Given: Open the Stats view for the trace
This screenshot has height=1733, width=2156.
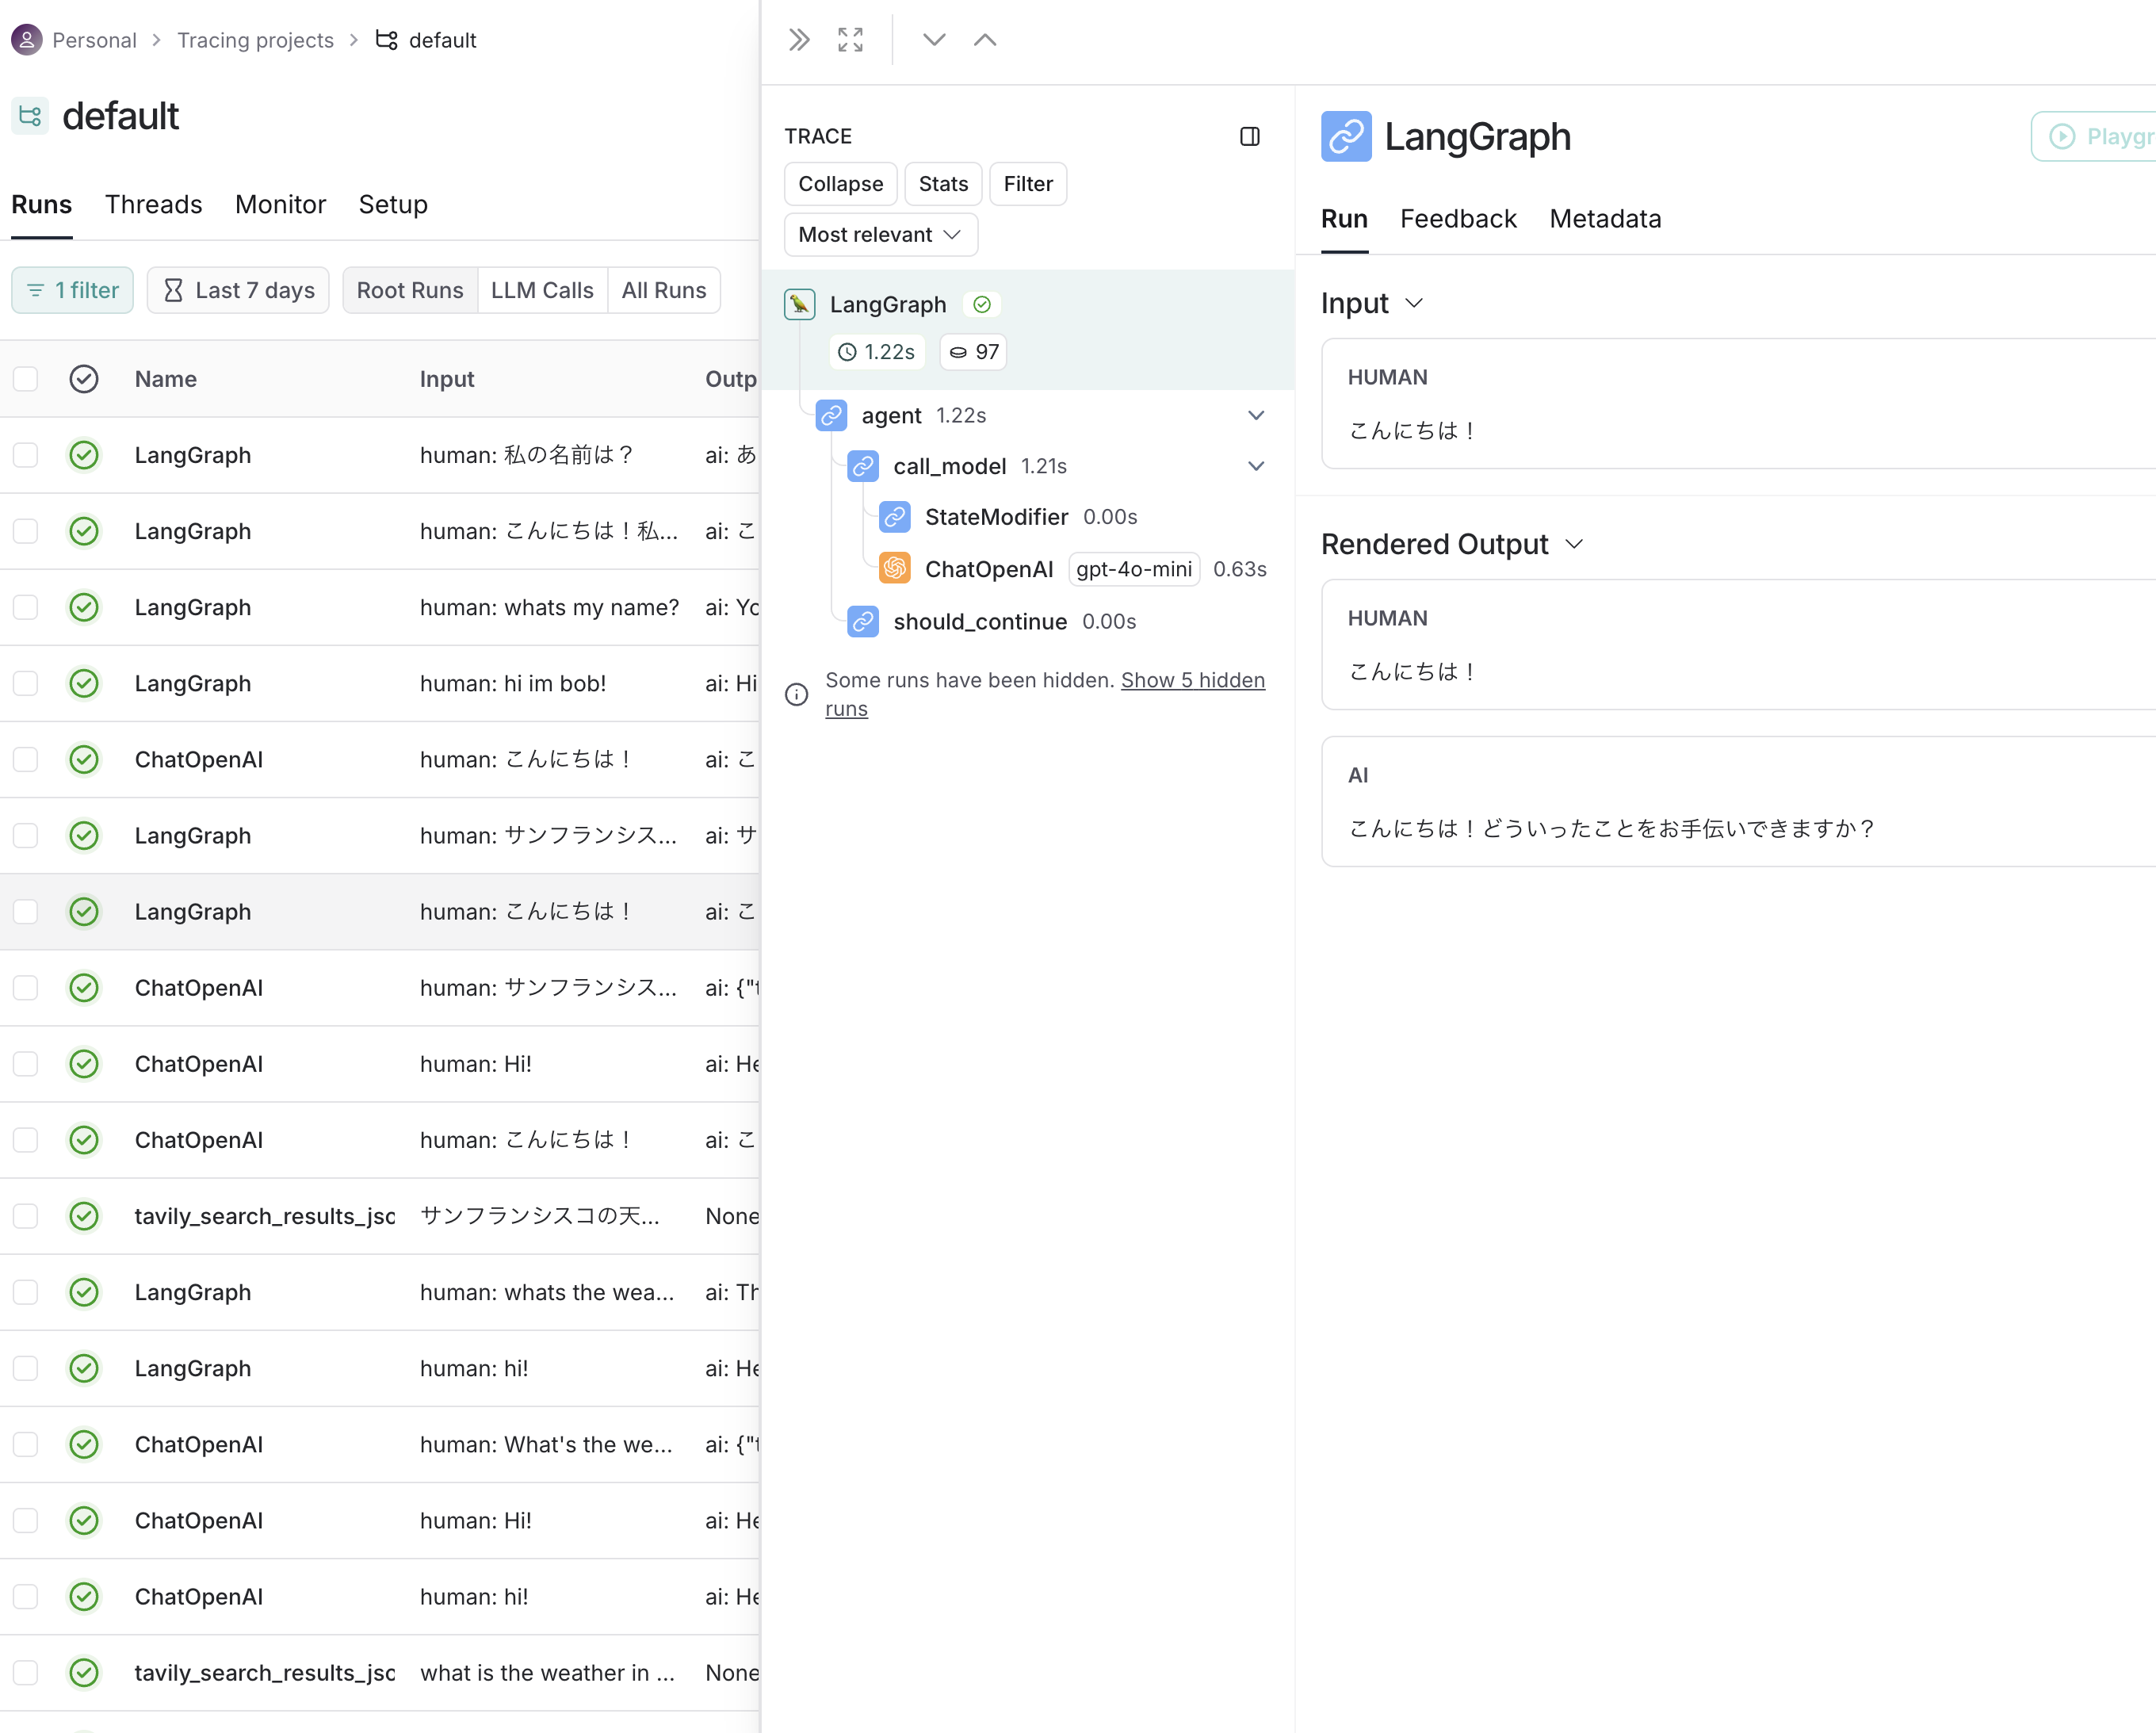Looking at the screenshot, I should (942, 183).
